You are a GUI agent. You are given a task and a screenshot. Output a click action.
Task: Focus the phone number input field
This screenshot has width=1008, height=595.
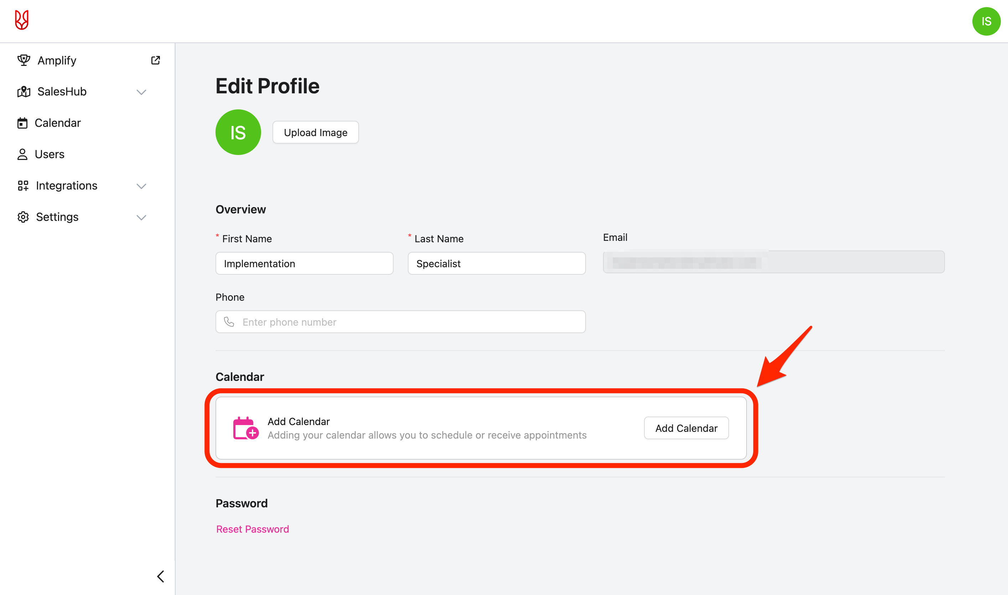pos(409,322)
